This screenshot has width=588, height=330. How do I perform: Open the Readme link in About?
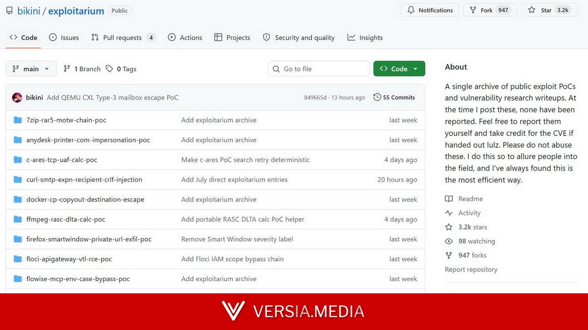pos(470,199)
